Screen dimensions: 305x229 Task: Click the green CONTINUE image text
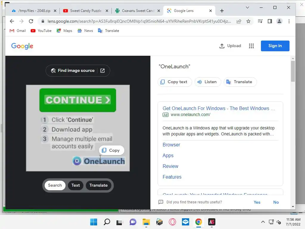78,100
